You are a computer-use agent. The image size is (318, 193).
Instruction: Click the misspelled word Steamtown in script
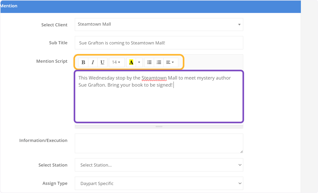154,78
